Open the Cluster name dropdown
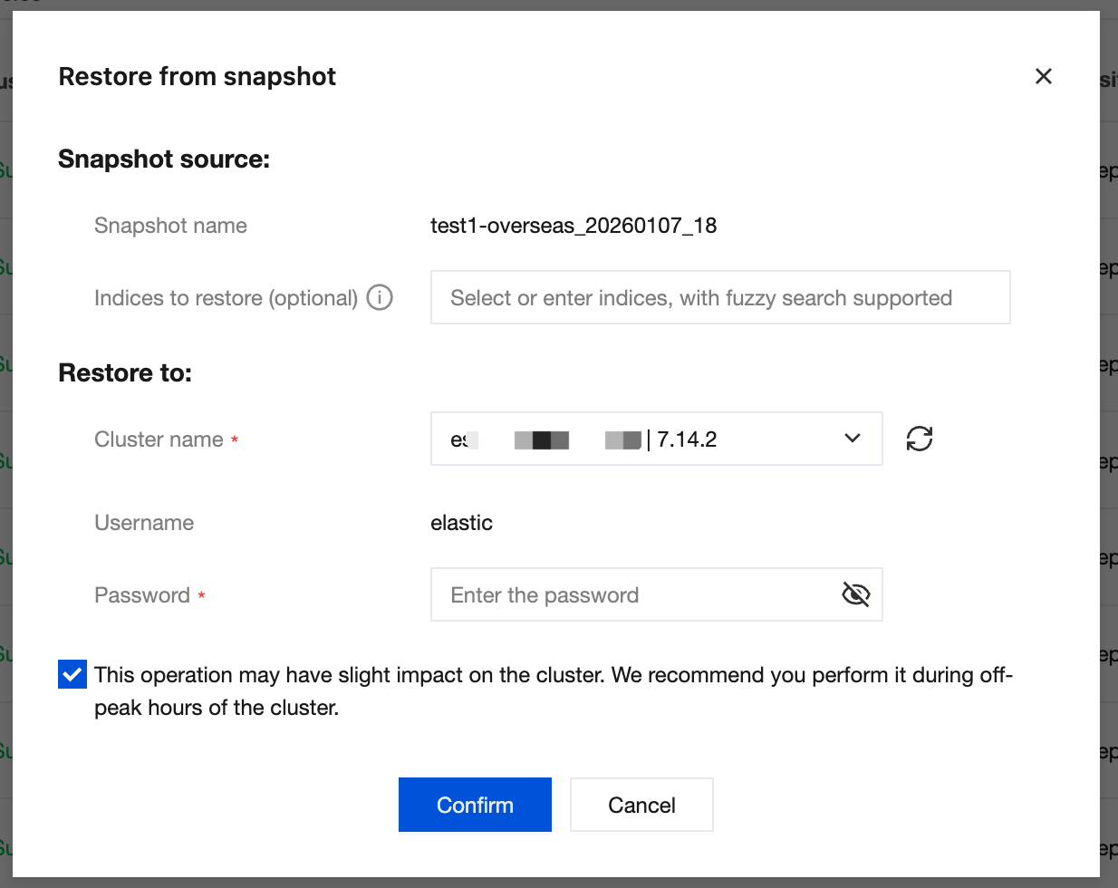1118x888 pixels. pos(656,439)
